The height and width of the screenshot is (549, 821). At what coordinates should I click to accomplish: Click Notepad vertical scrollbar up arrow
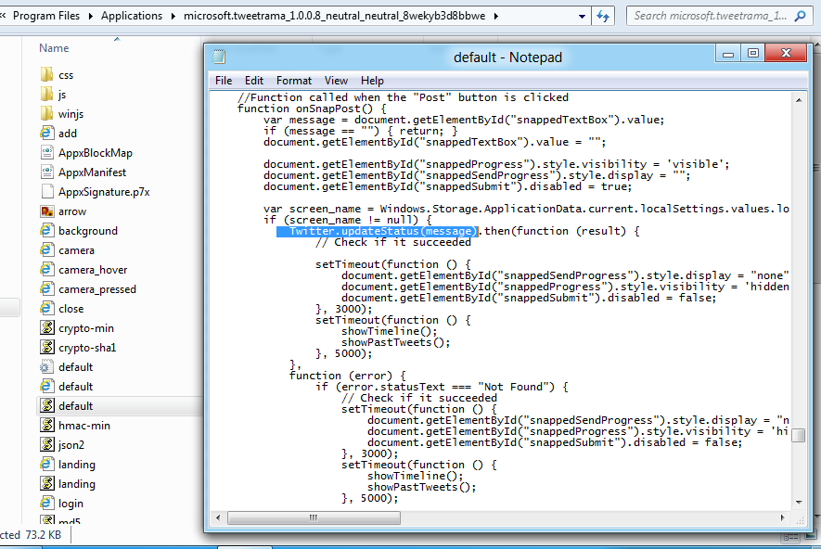(x=799, y=99)
